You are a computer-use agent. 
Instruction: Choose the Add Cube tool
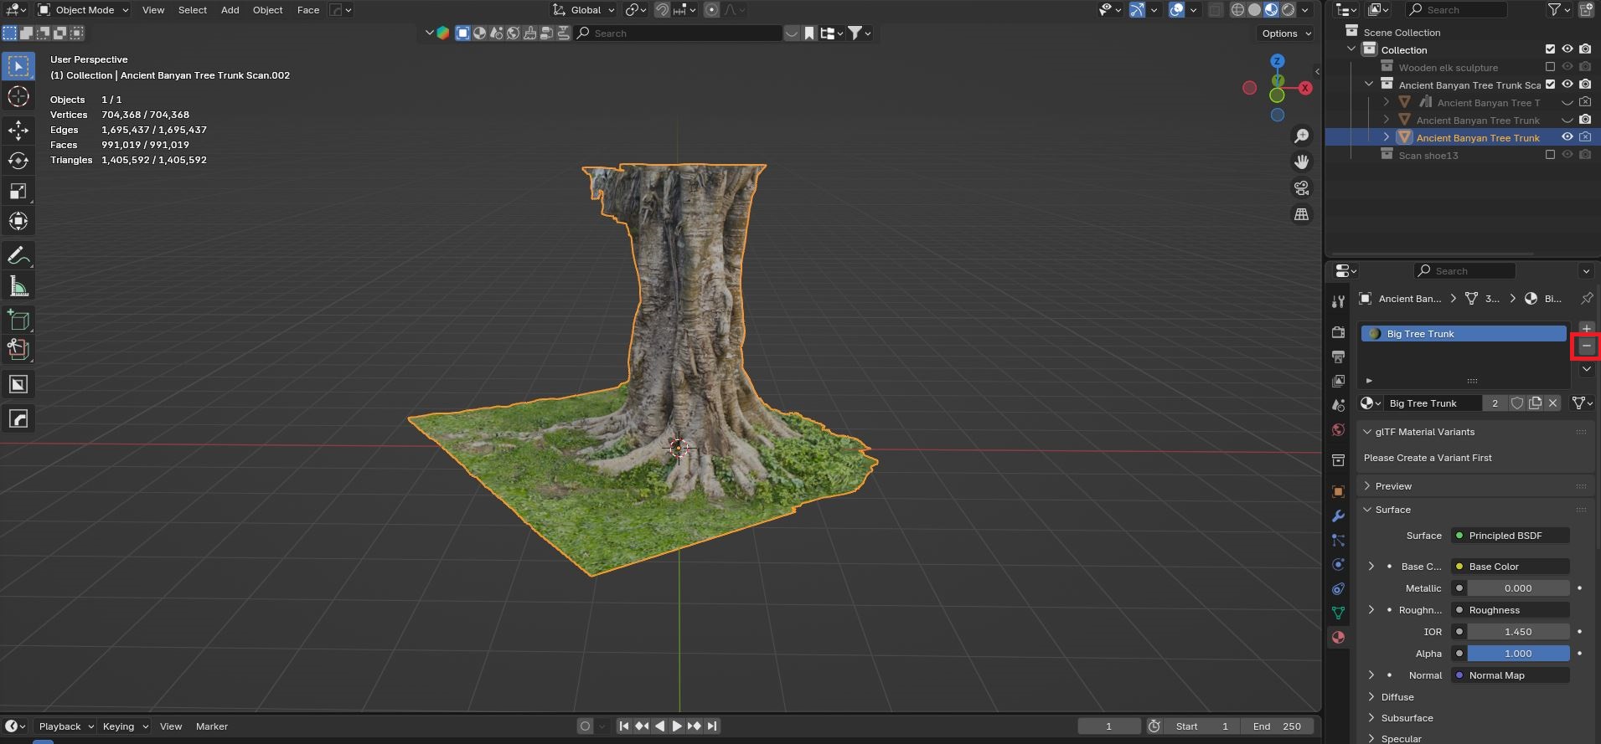[18, 320]
